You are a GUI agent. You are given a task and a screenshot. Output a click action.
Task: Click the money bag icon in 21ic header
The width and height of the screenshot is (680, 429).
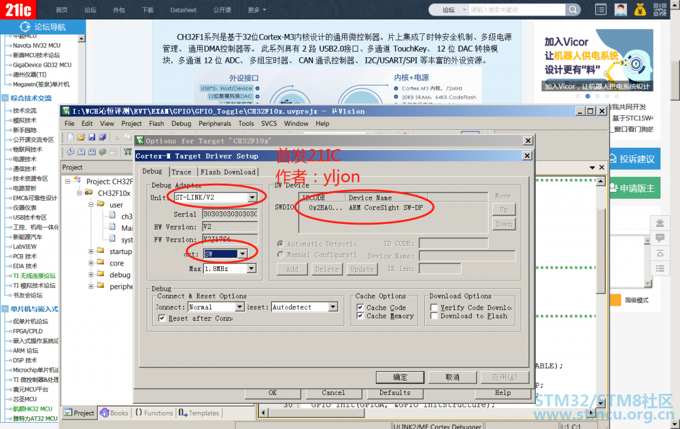coord(640,9)
